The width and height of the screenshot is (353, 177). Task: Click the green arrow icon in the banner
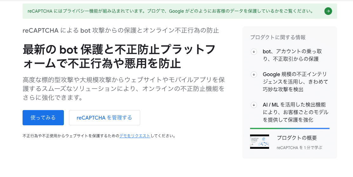point(328,11)
